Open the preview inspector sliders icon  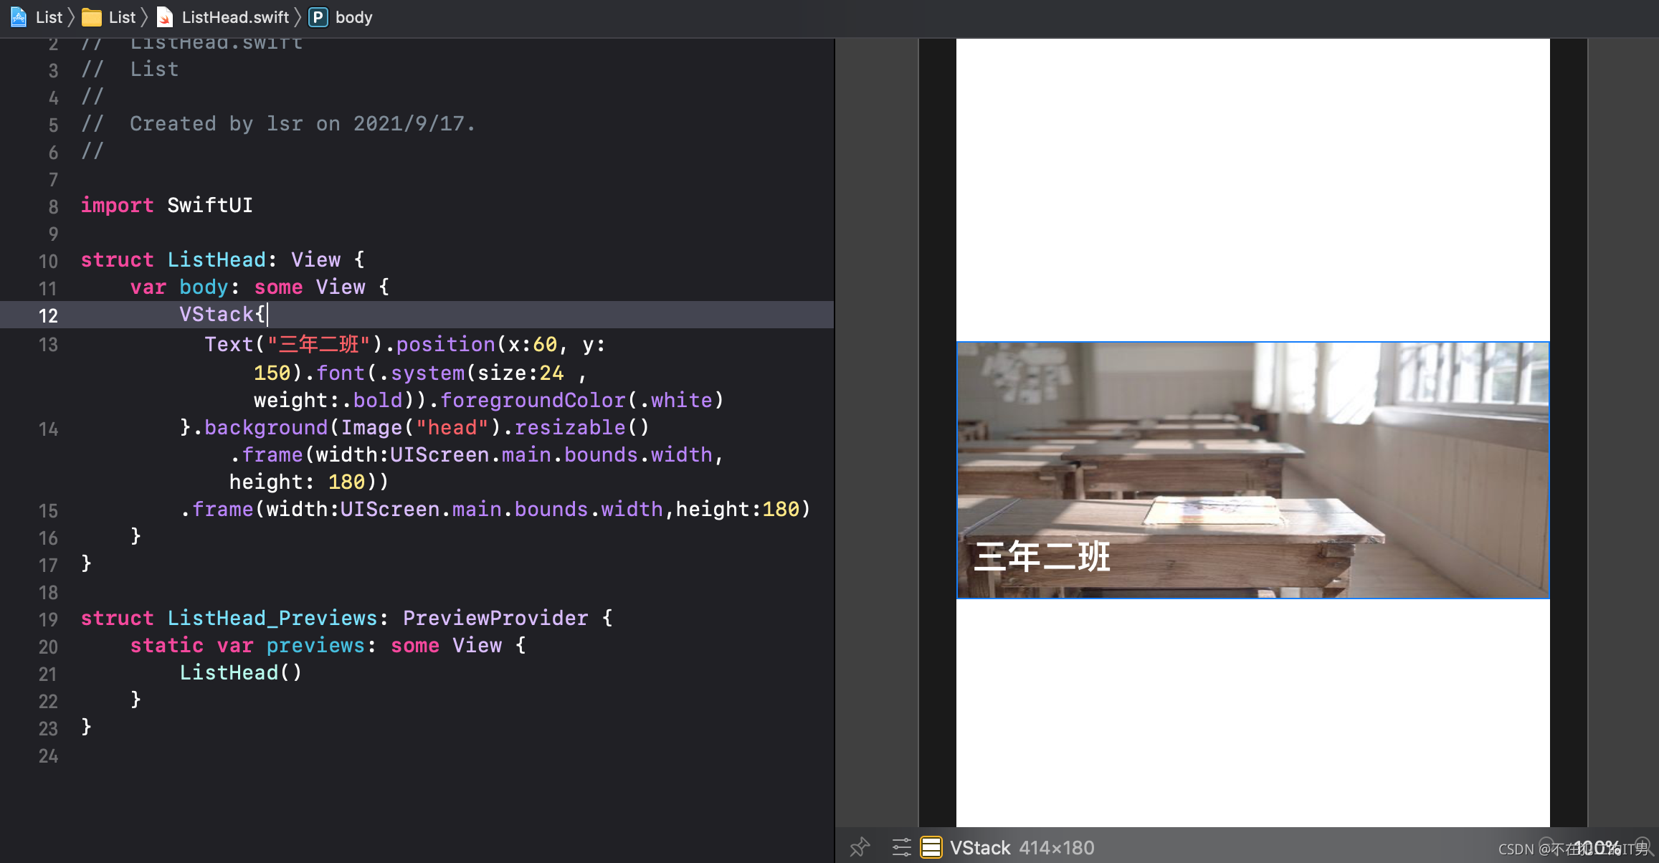[x=901, y=847]
